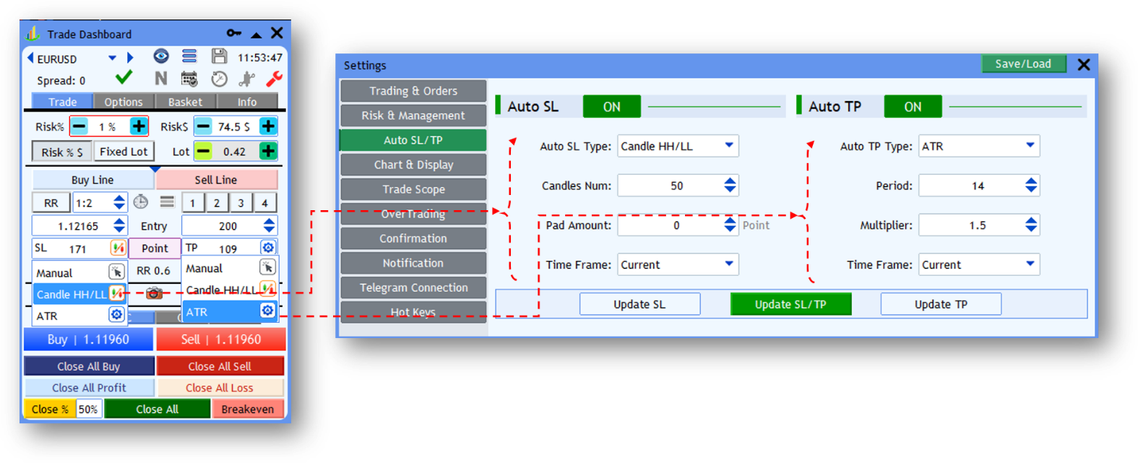
Task: Switch to the Basket tab
Action: pyautogui.click(x=185, y=102)
